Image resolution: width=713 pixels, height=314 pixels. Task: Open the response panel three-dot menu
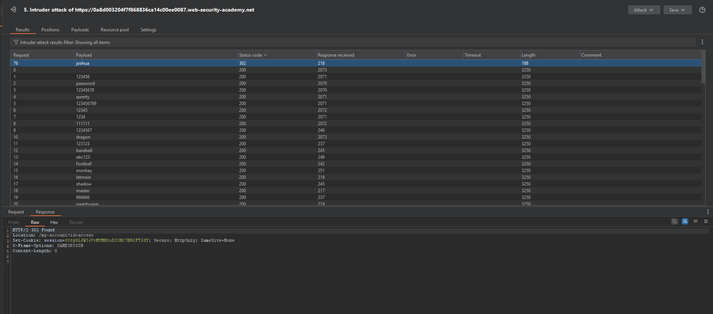(708, 212)
